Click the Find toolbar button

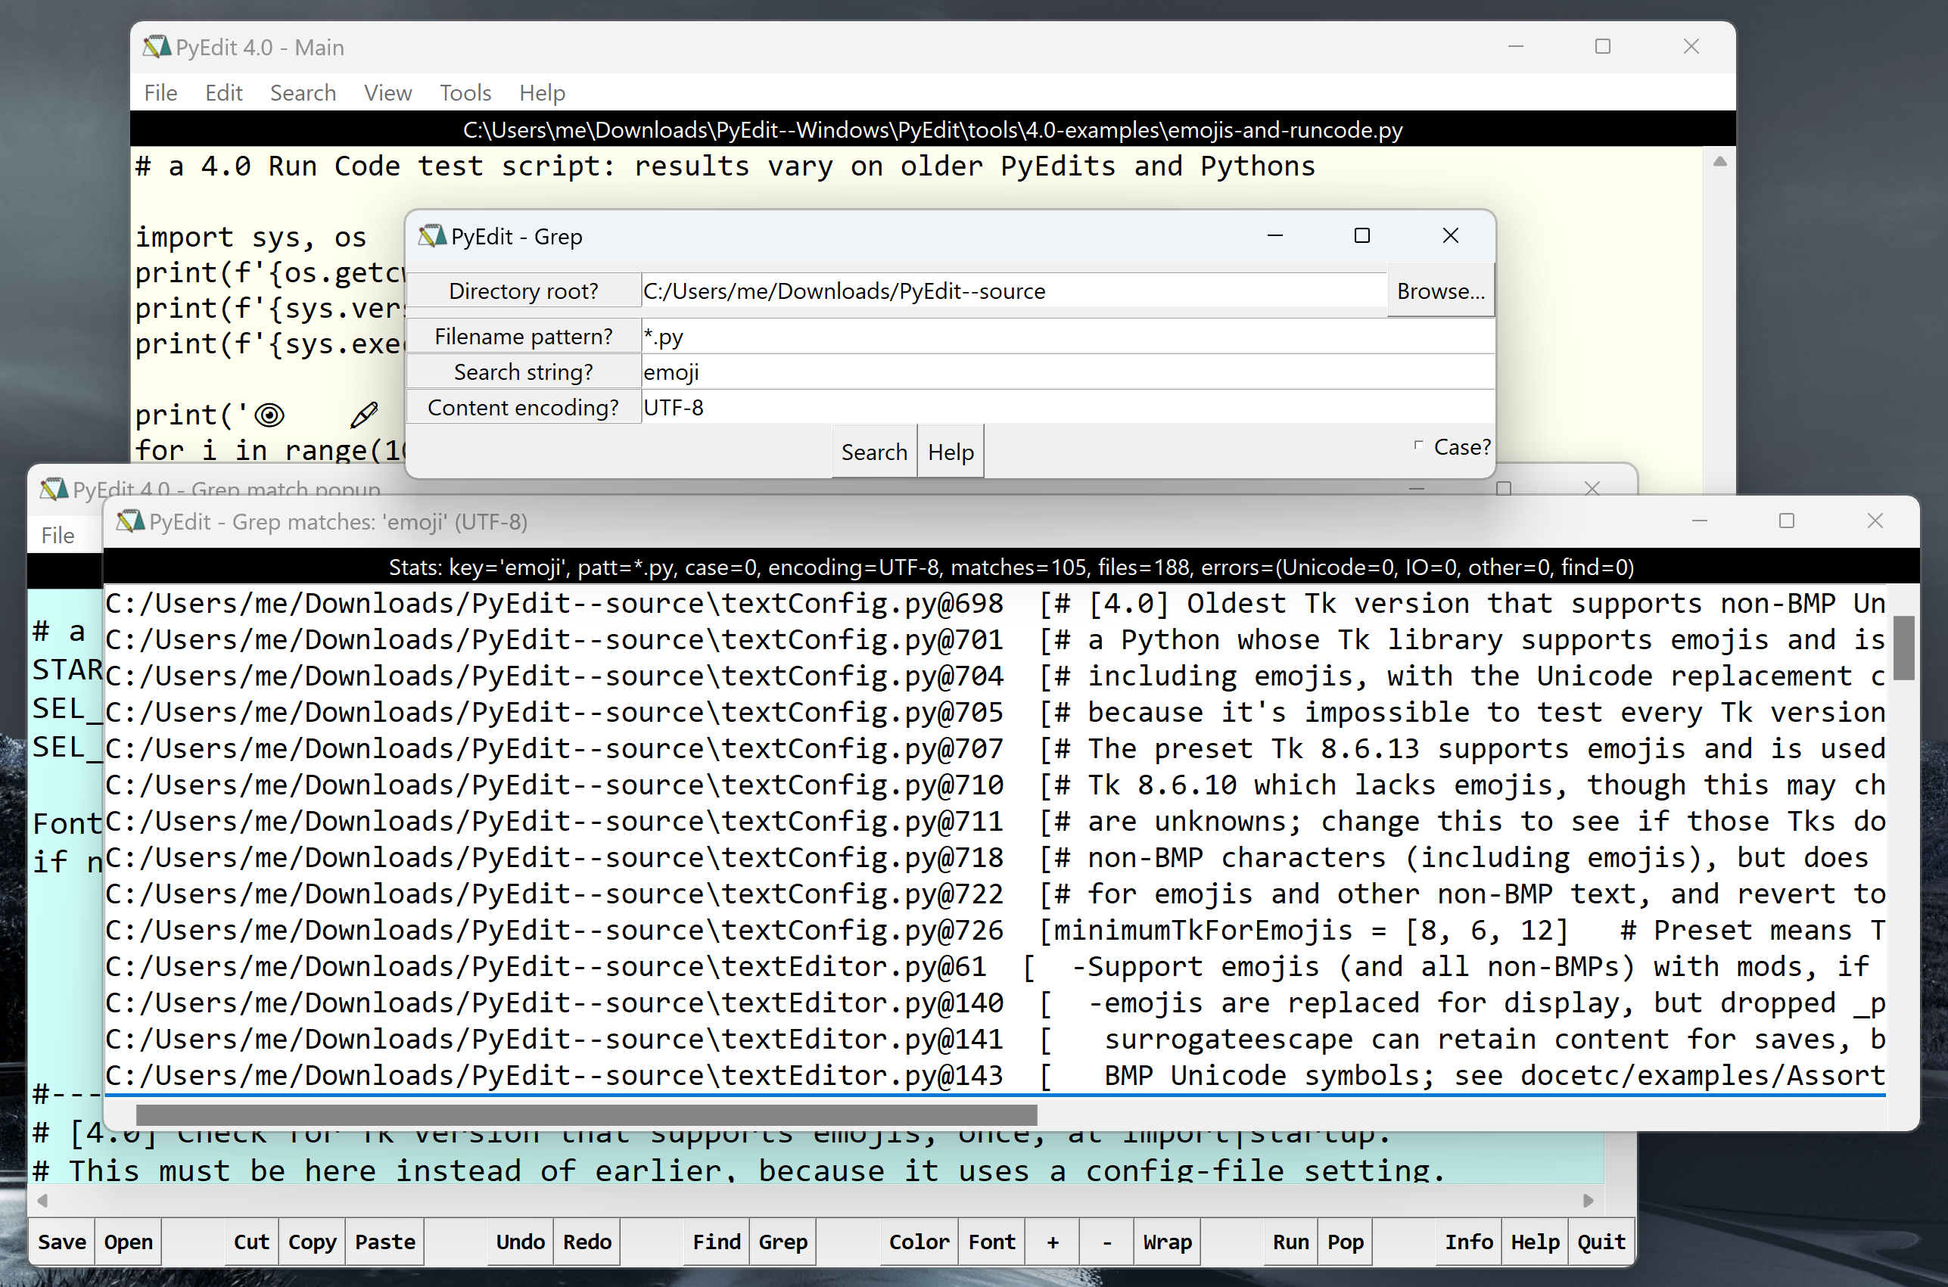717,1242
